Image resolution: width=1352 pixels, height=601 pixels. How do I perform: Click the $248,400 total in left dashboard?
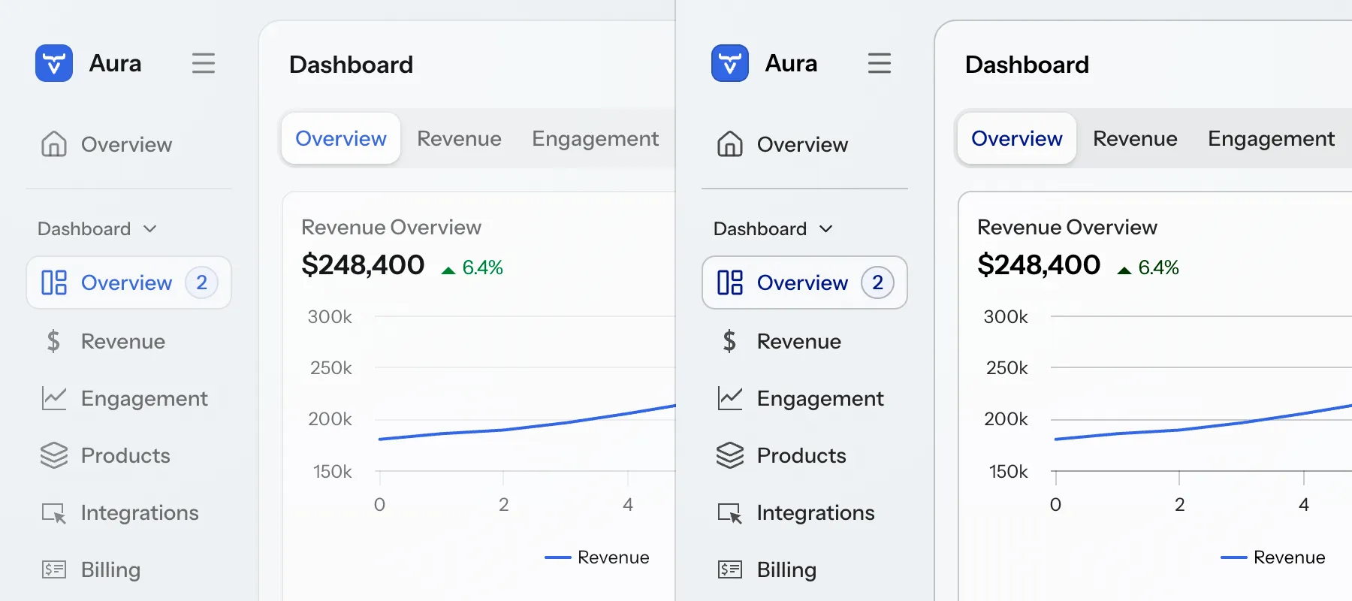click(363, 264)
